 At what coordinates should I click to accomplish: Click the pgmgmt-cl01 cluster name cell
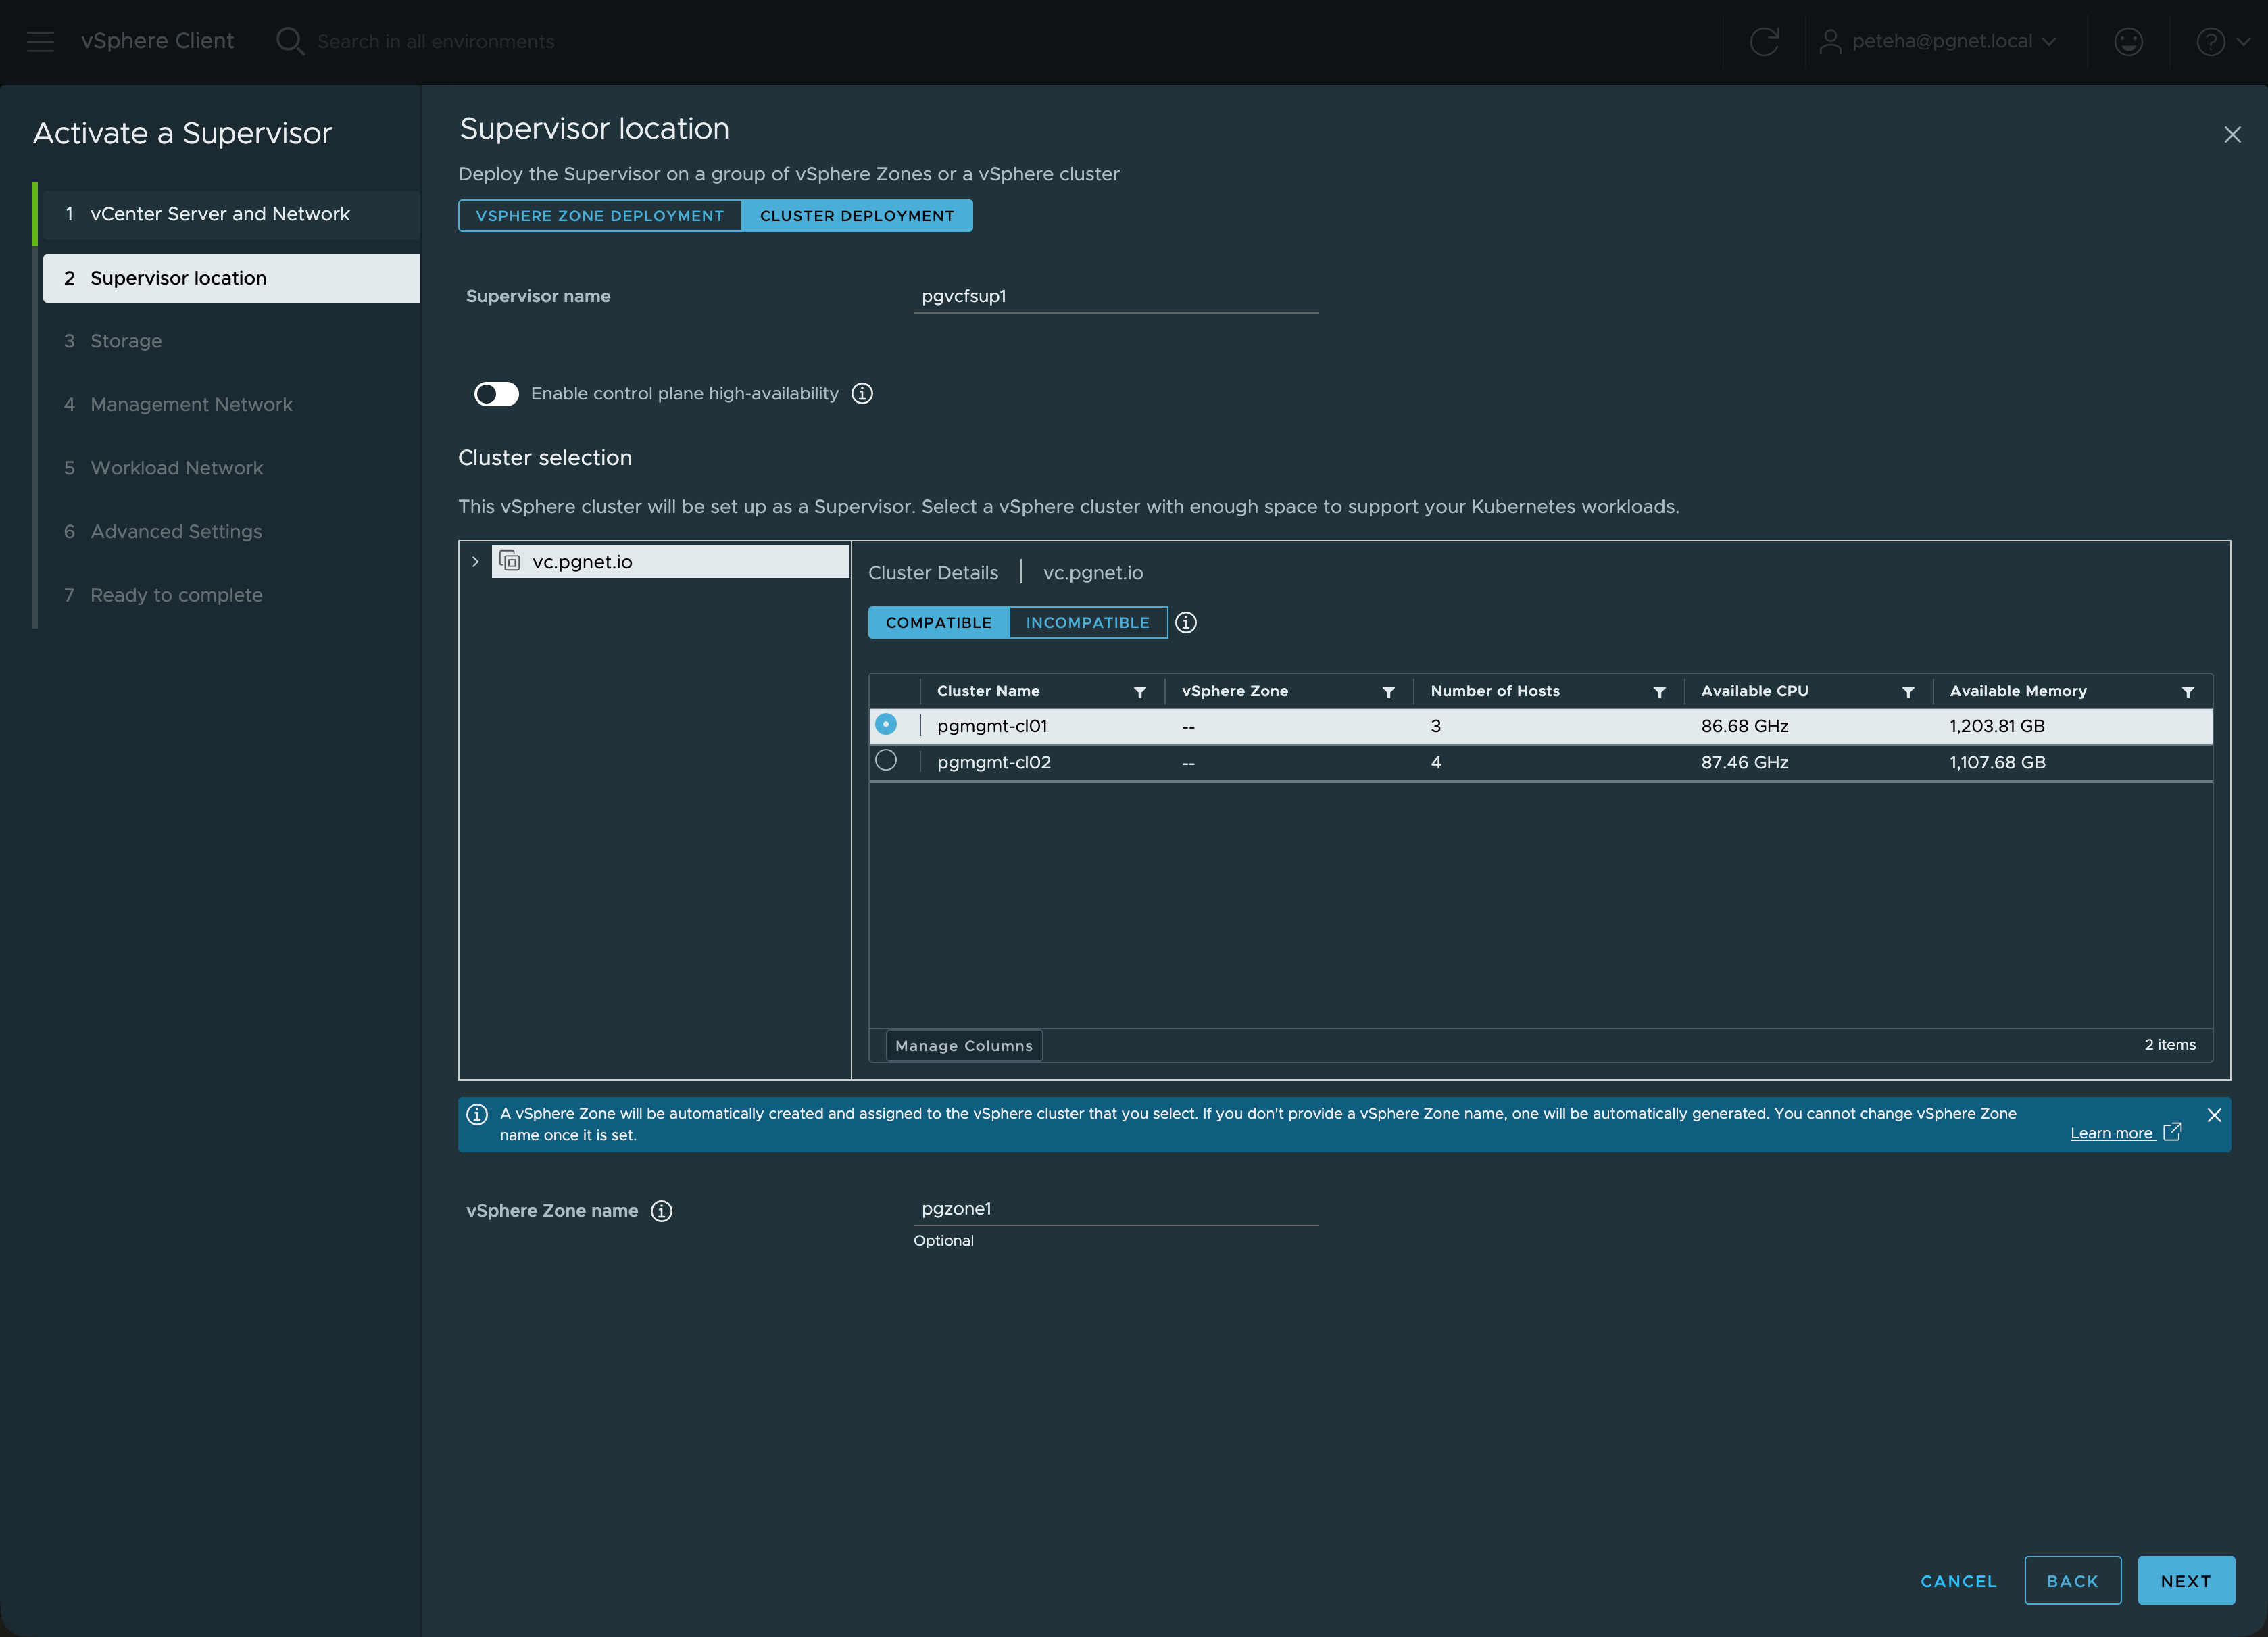(992, 726)
